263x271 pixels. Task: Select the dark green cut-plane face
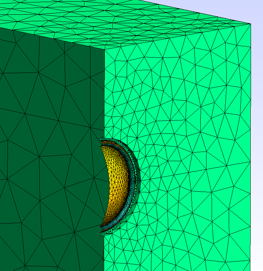[x=52, y=149]
